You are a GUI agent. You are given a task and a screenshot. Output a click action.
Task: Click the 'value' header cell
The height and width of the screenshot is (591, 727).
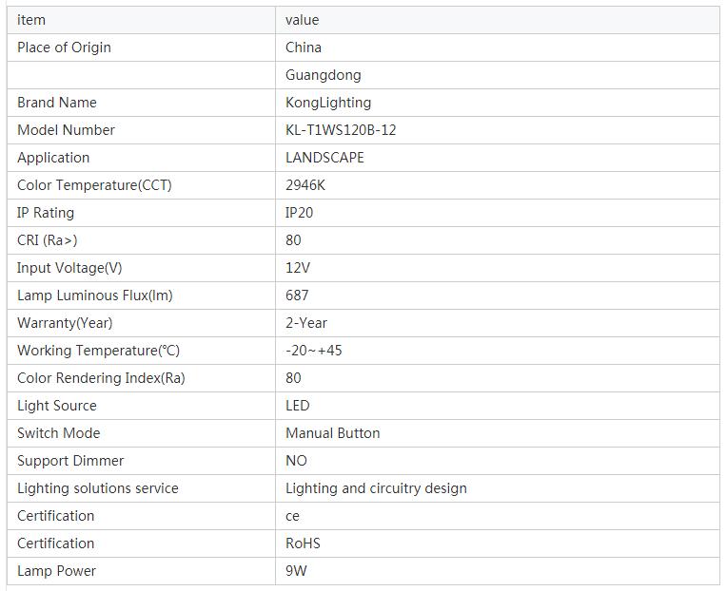pos(303,20)
